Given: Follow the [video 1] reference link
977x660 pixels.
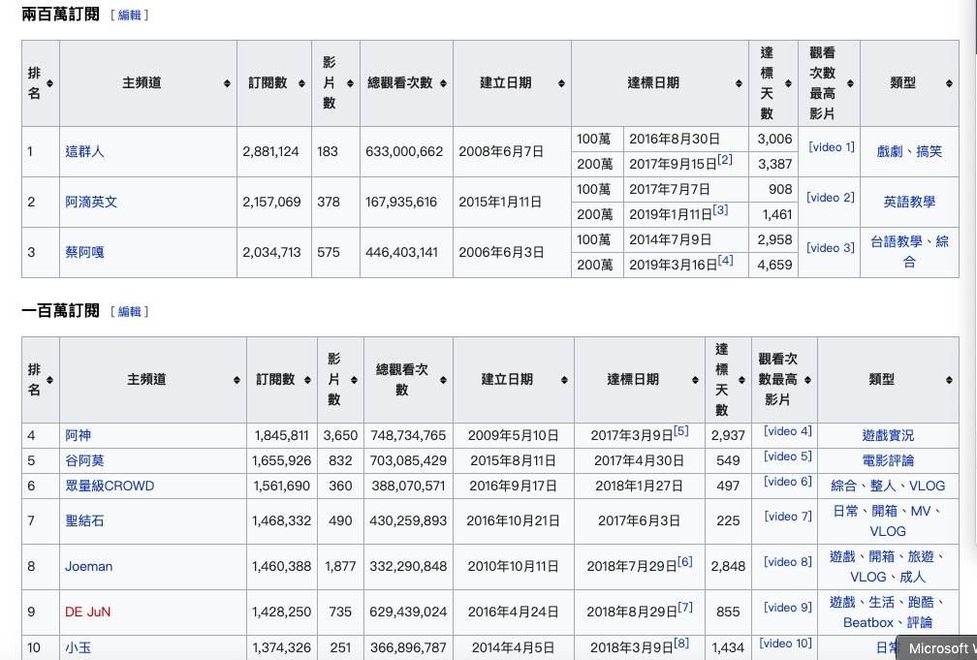Looking at the screenshot, I should [831, 147].
